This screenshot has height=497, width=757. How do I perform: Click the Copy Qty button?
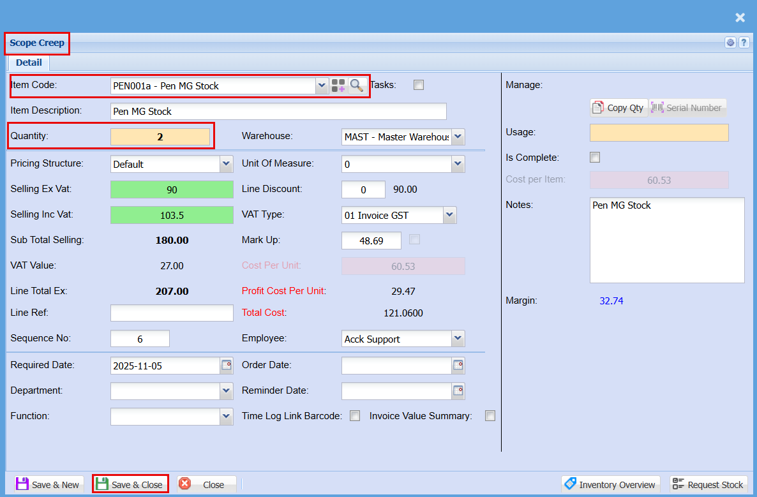pos(618,108)
